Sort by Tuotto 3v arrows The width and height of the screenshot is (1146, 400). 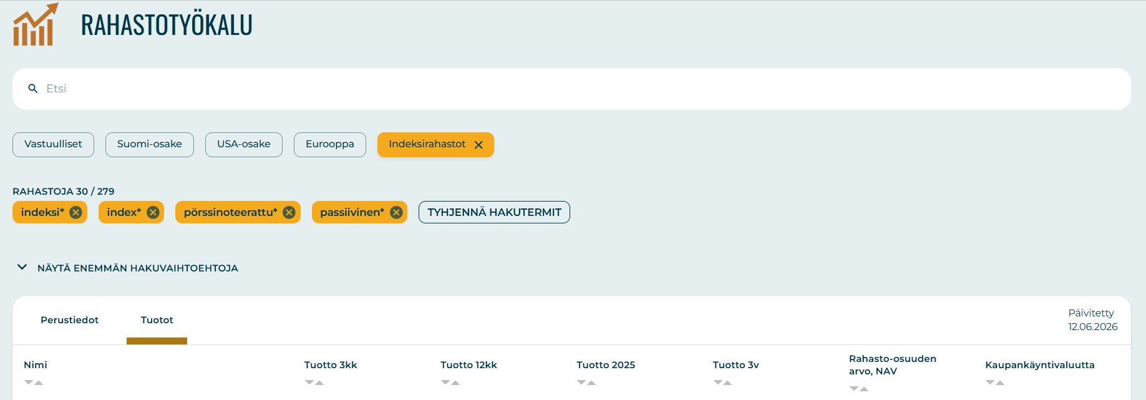pos(722,383)
